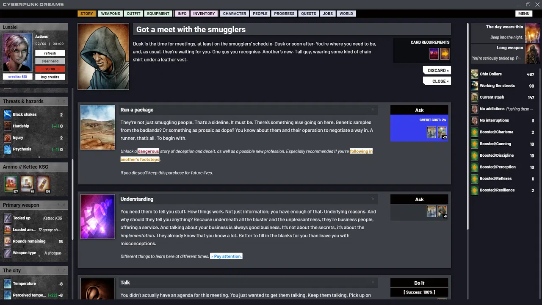Click the credits: 610 field
This screenshot has height=305, width=542.
[x=17, y=77]
